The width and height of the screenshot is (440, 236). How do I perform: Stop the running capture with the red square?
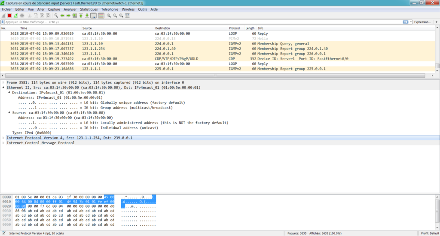pos(10,16)
